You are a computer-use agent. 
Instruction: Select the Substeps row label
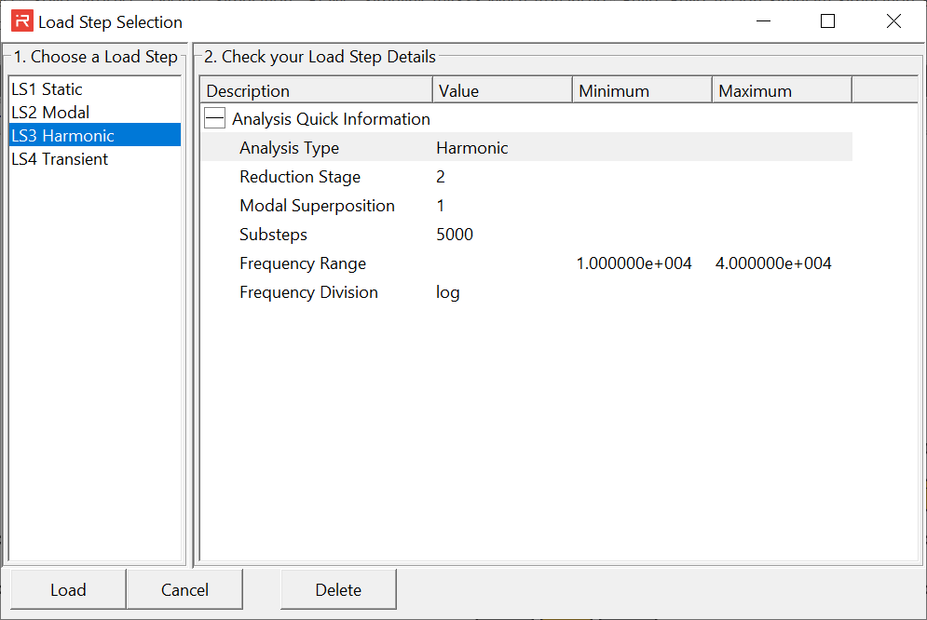point(273,235)
